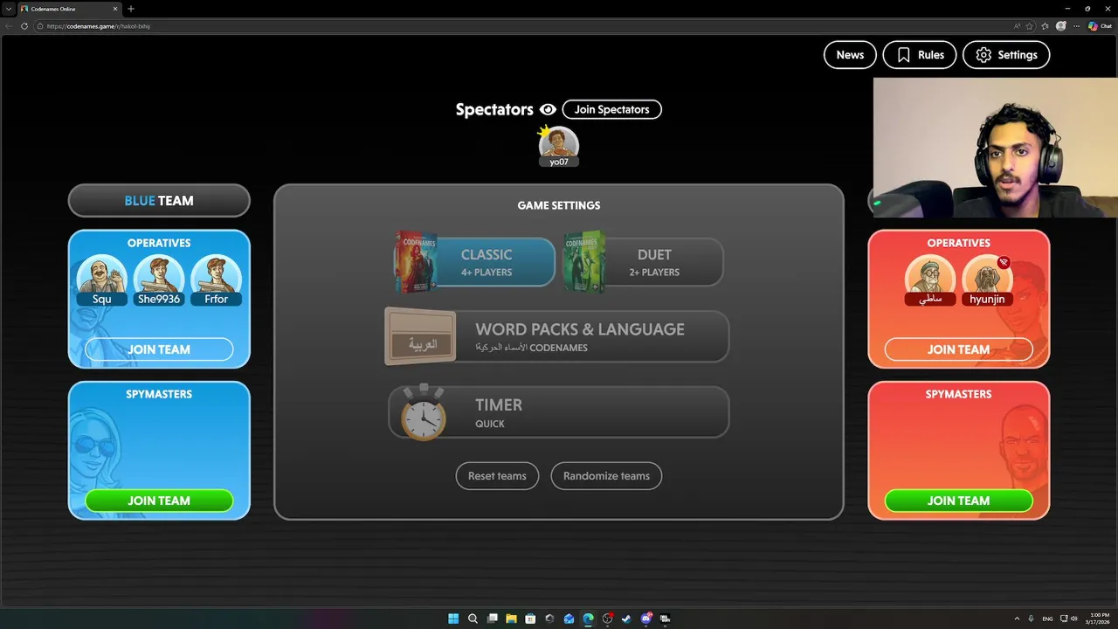Open the browser profile avatar

(1061, 26)
